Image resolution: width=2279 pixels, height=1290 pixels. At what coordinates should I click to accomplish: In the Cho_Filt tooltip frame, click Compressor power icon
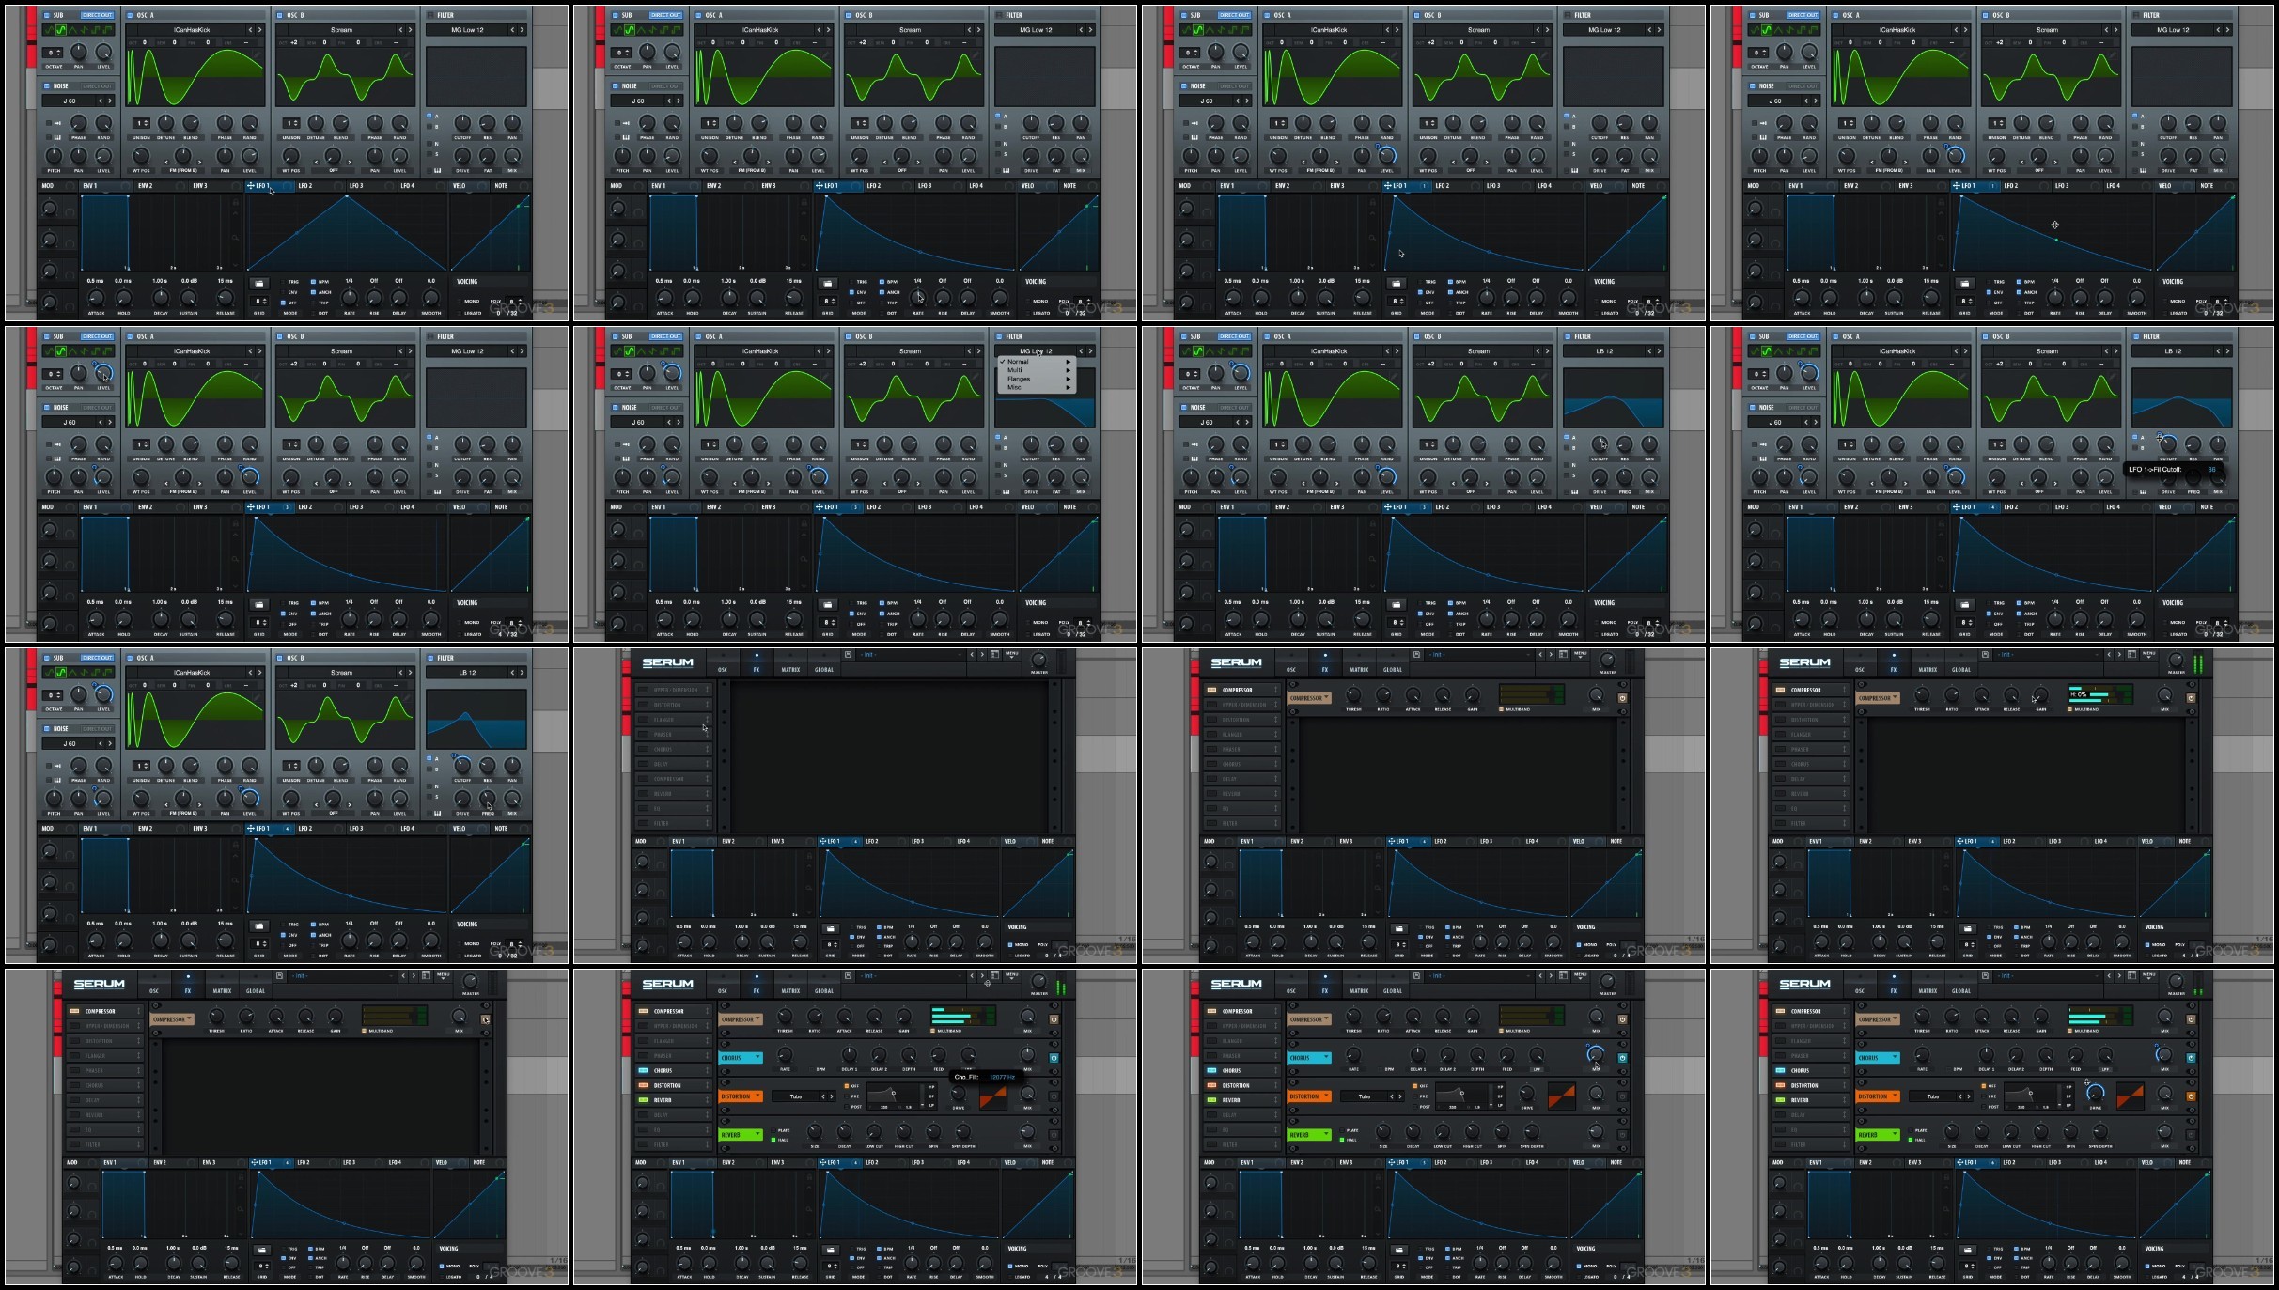1054,1019
